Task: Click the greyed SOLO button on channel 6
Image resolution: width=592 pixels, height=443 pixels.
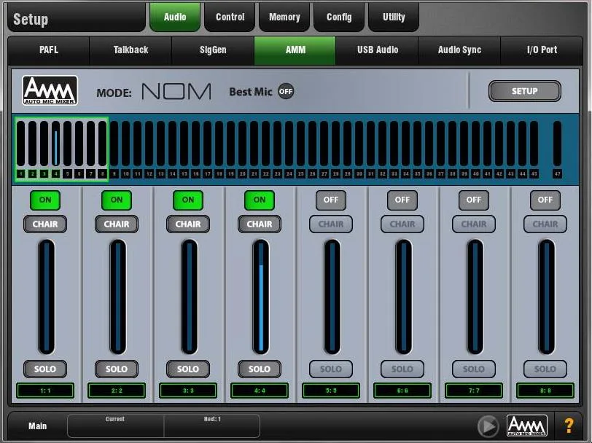Action: click(x=402, y=369)
